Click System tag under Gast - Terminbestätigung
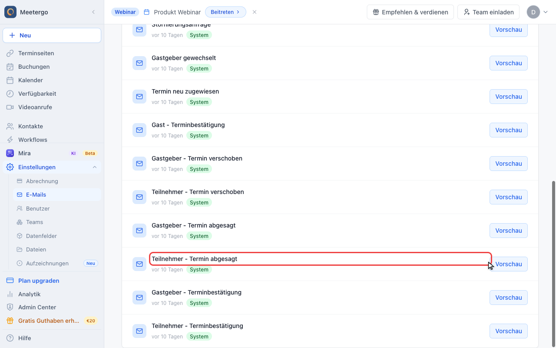Screen dimensions: 556x348 click(199, 135)
